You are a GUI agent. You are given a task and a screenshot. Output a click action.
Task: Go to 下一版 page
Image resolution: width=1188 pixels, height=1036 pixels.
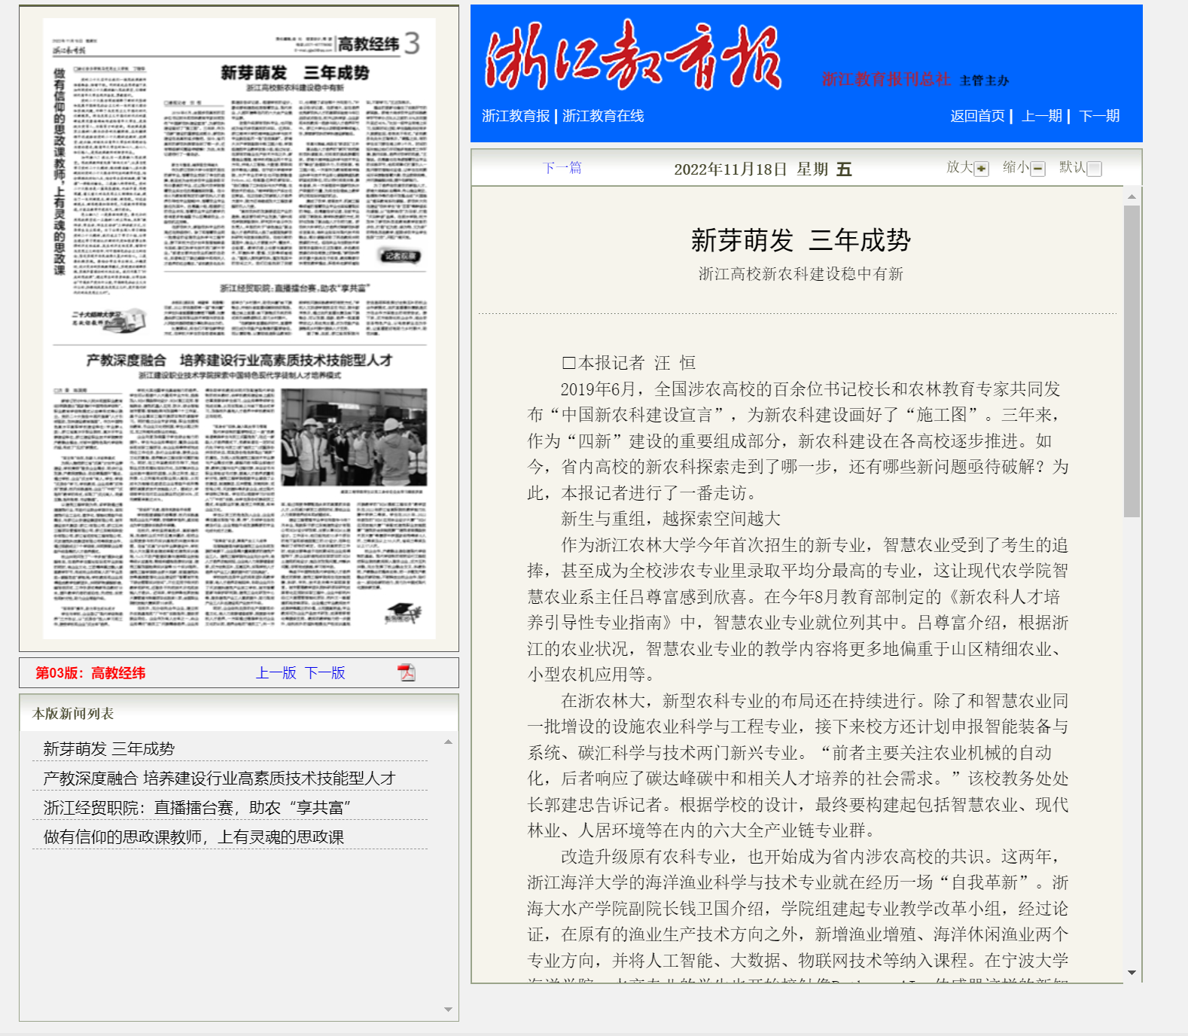click(x=324, y=673)
